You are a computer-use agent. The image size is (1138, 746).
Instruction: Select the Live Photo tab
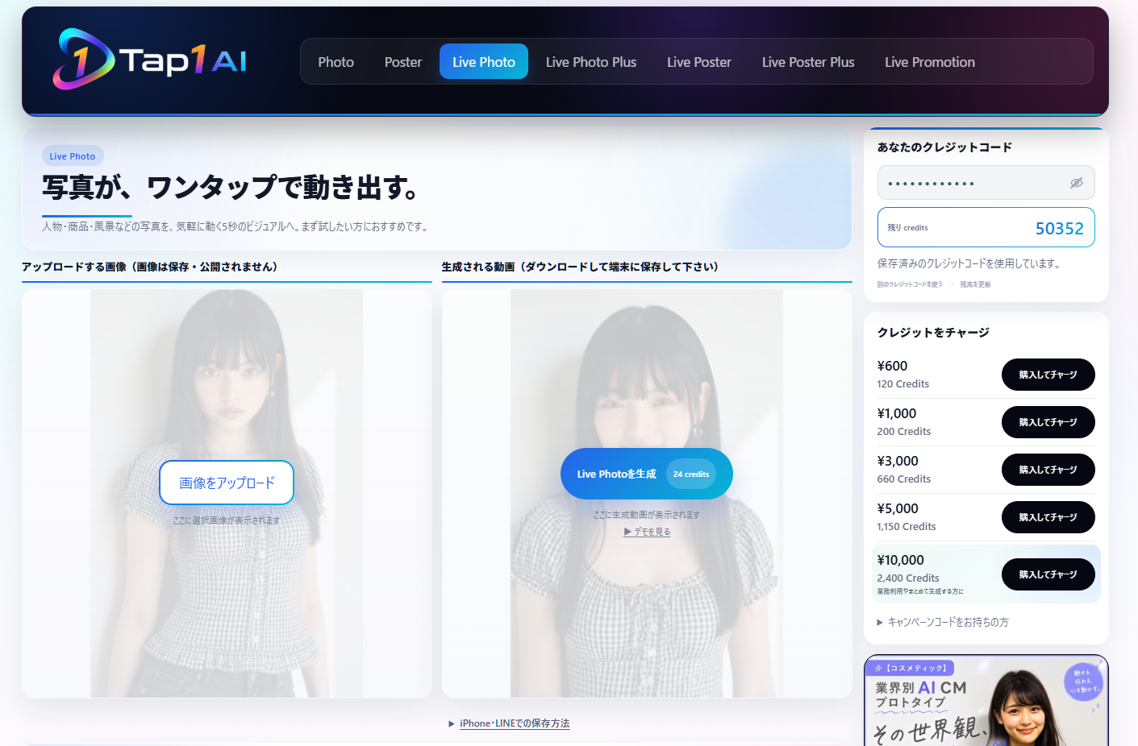point(484,62)
